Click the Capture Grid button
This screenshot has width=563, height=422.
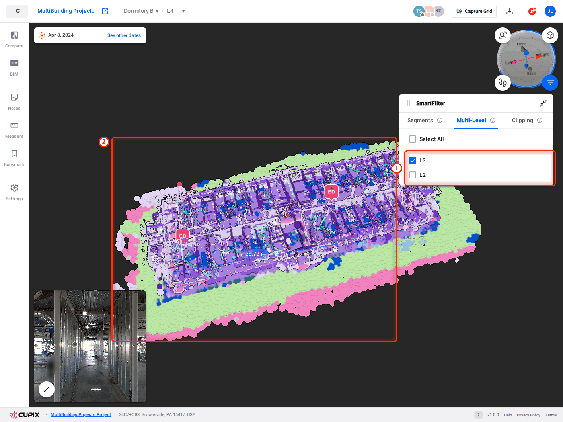pos(474,11)
